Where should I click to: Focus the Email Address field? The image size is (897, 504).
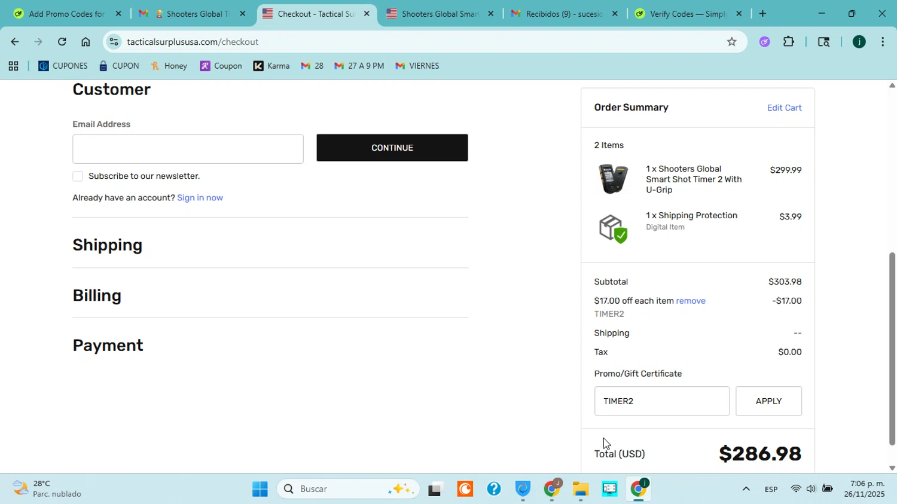pyautogui.click(x=188, y=149)
